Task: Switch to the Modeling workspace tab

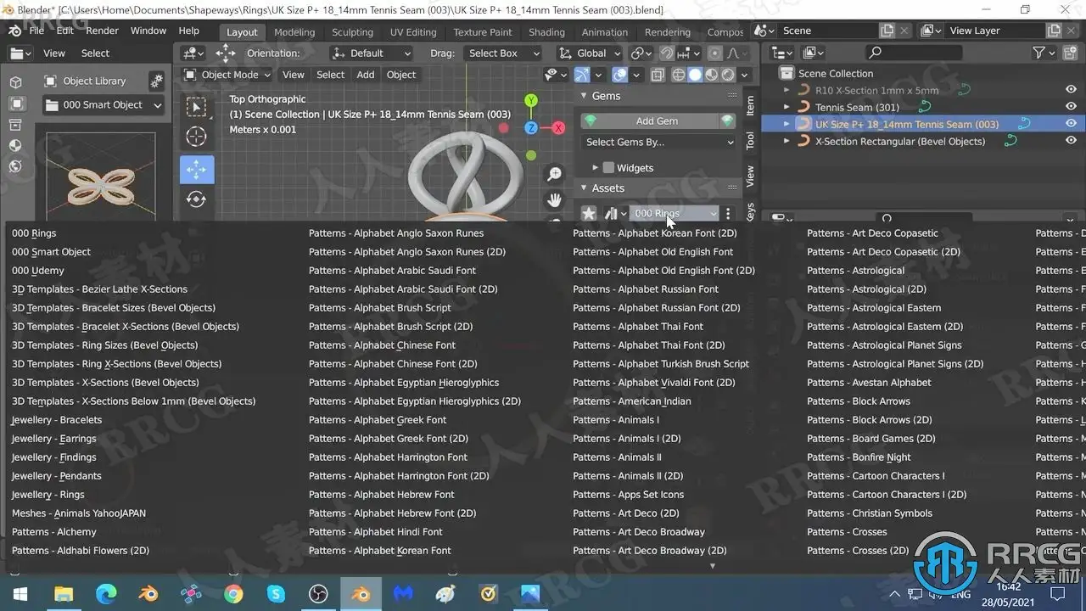Action: [x=294, y=32]
